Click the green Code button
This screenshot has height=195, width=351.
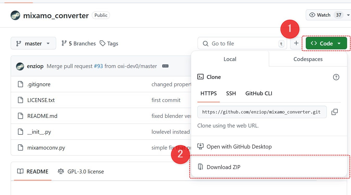click(x=326, y=43)
